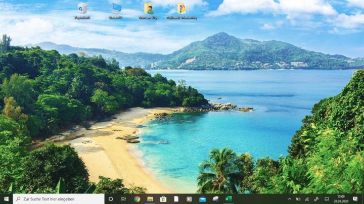This screenshot has height=204, width=364.
Task: Open the Action Center notifications icon
Action: tap(355, 199)
